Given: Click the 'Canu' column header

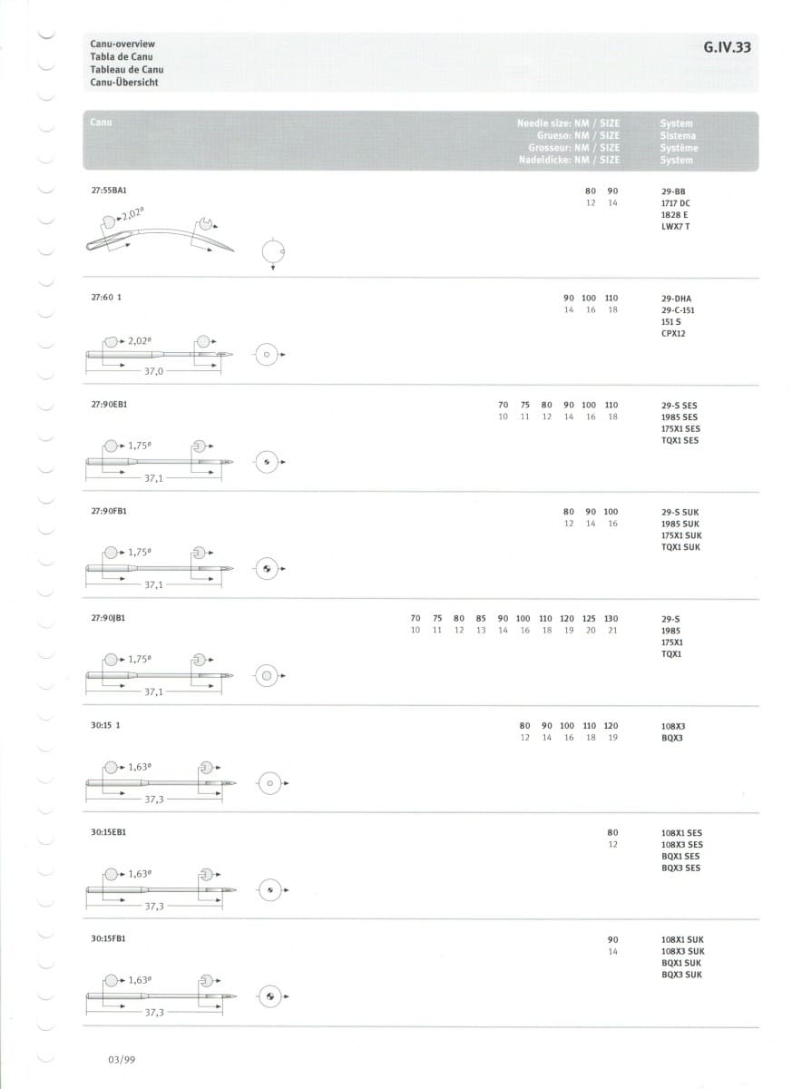Looking at the screenshot, I should tap(101, 122).
